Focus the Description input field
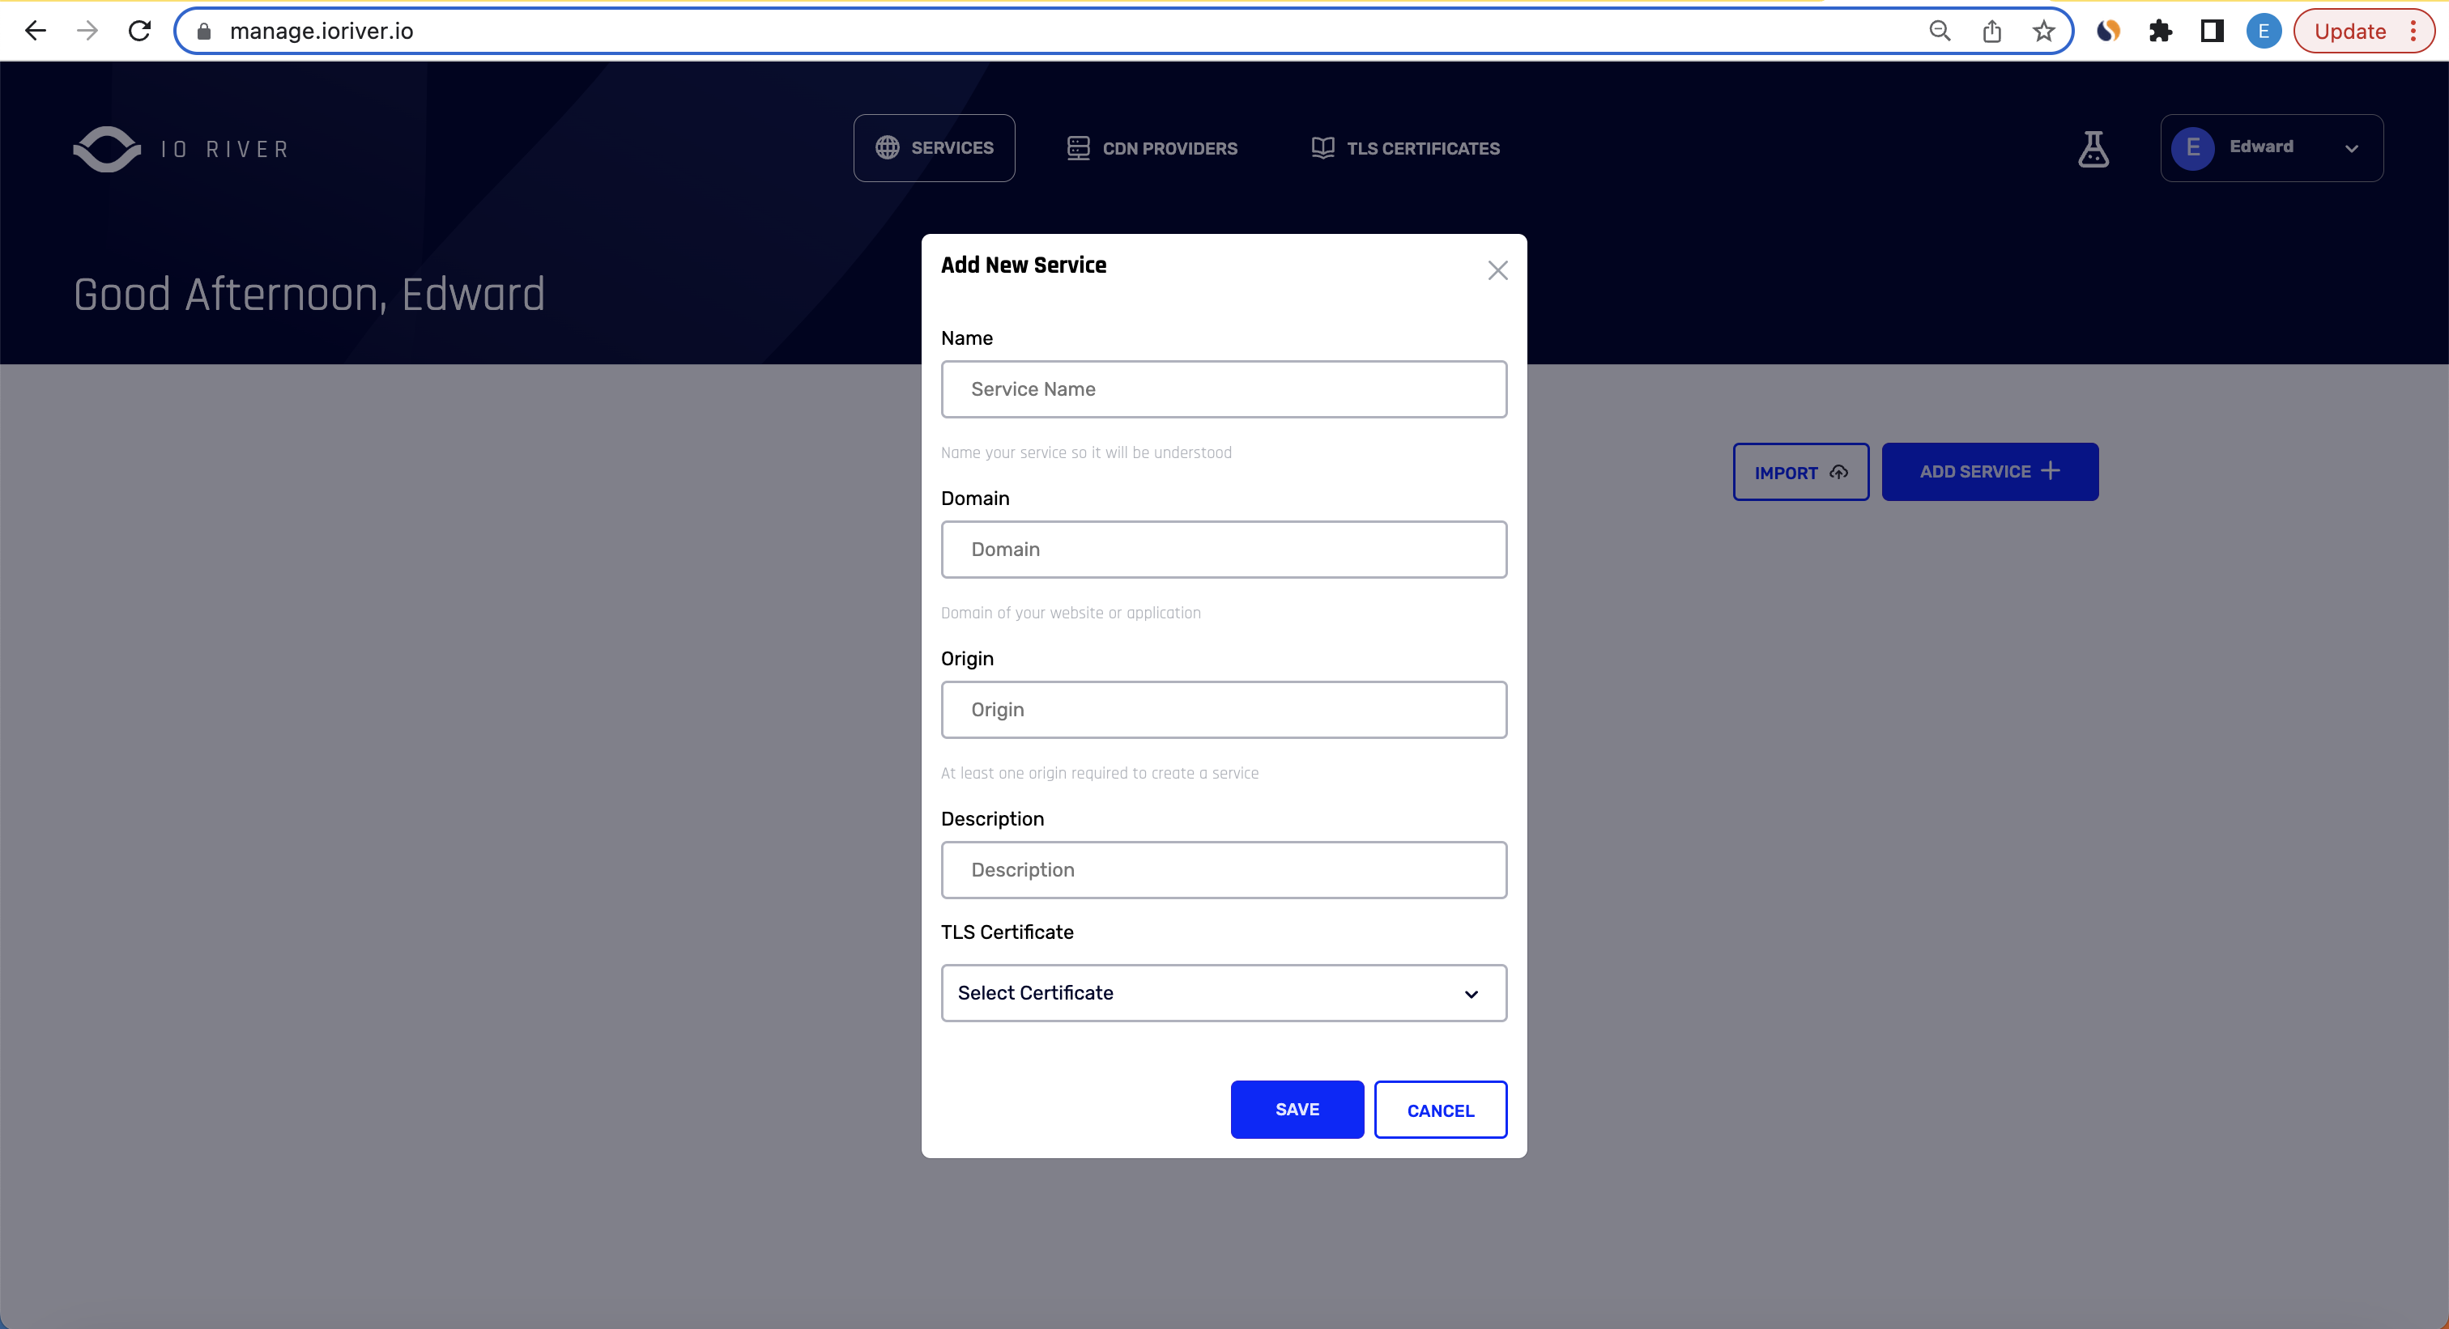This screenshot has height=1329, width=2449. (1224, 870)
